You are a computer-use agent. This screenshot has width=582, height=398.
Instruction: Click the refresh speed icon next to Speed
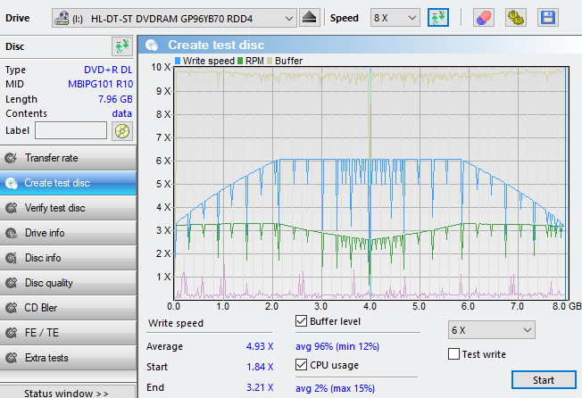pos(438,18)
